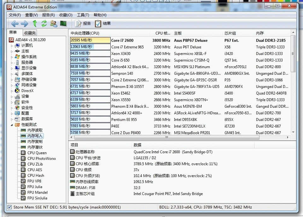
Task: Click the 结果 results button
Action: pyautogui.click(x=103, y=24)
